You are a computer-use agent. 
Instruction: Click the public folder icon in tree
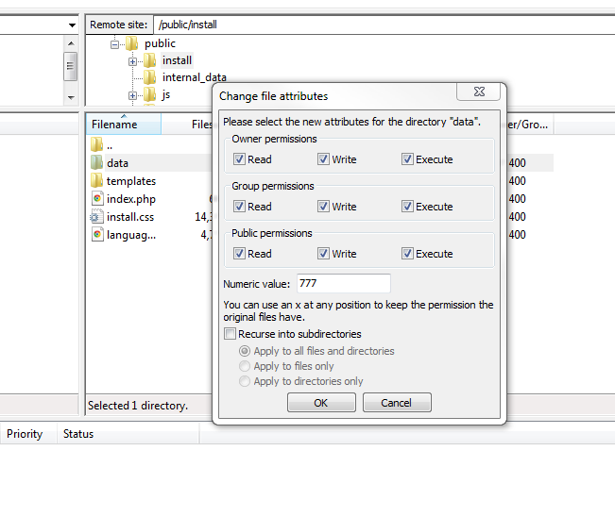pos(132,43)
